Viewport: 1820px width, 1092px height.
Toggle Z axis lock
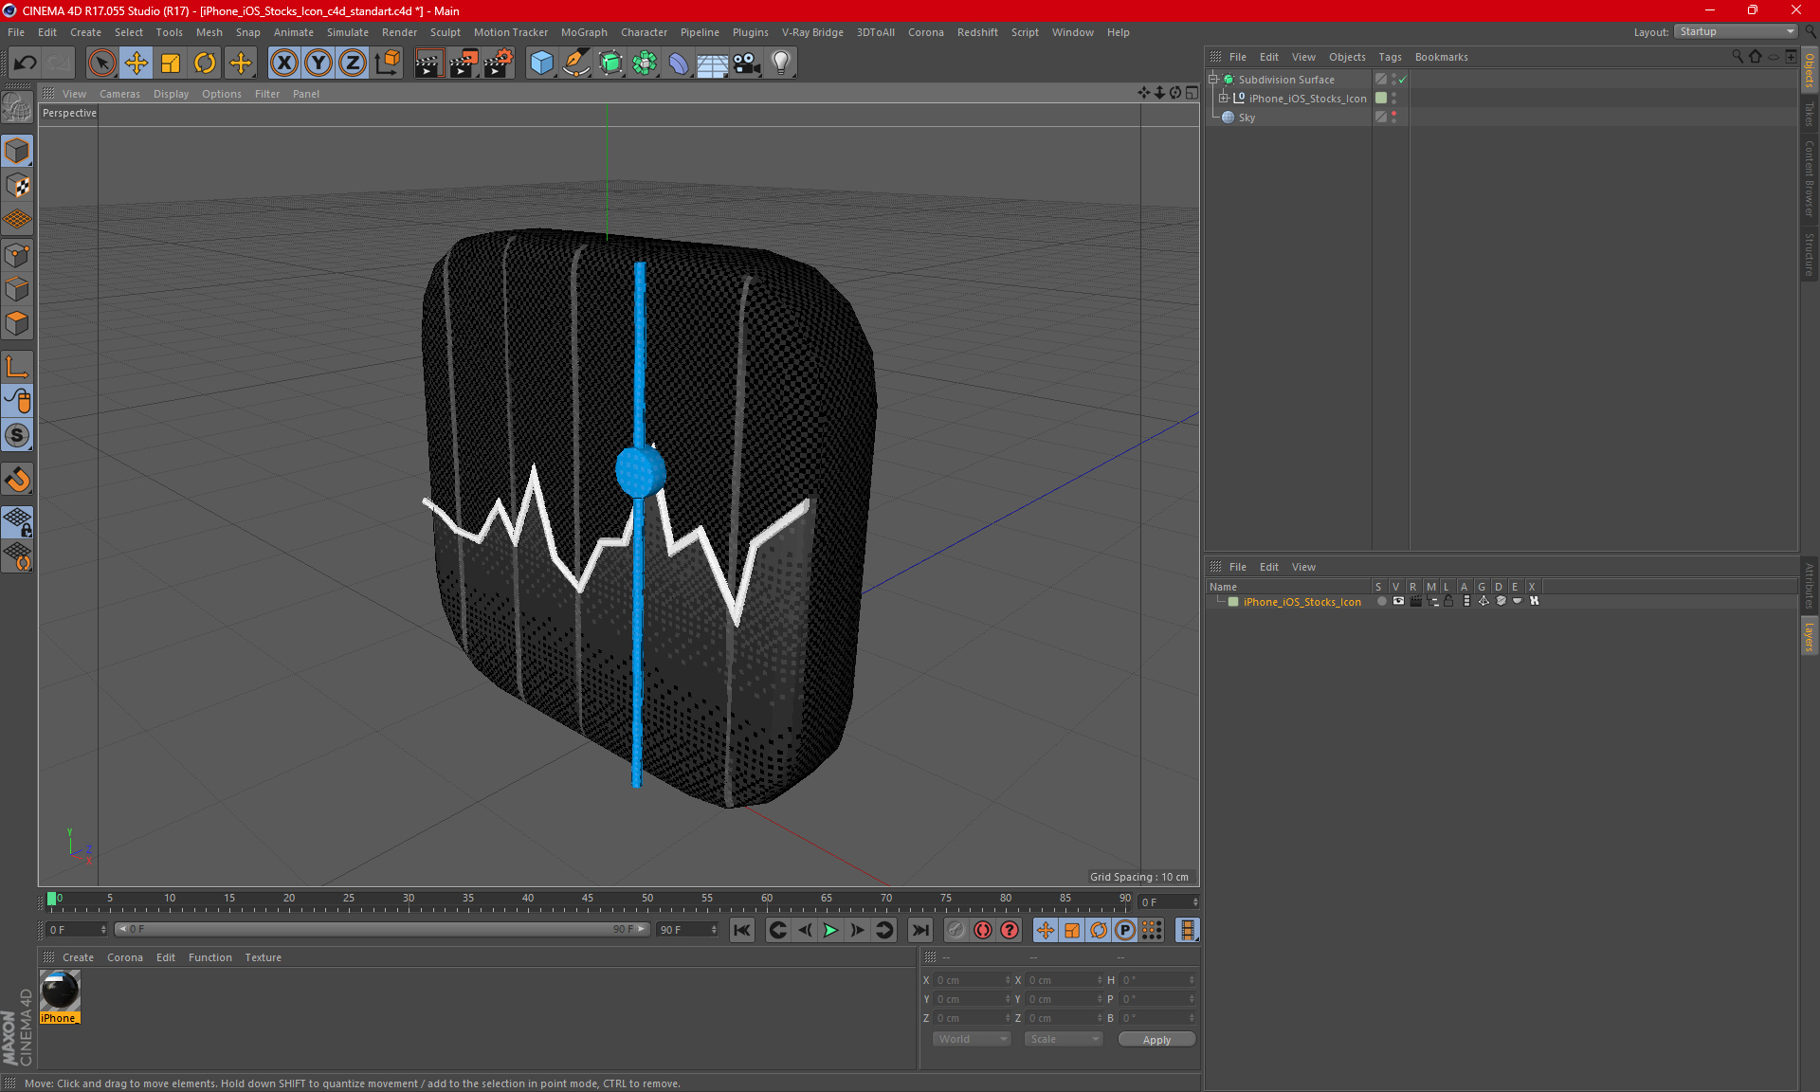click(x=353, y=63)
